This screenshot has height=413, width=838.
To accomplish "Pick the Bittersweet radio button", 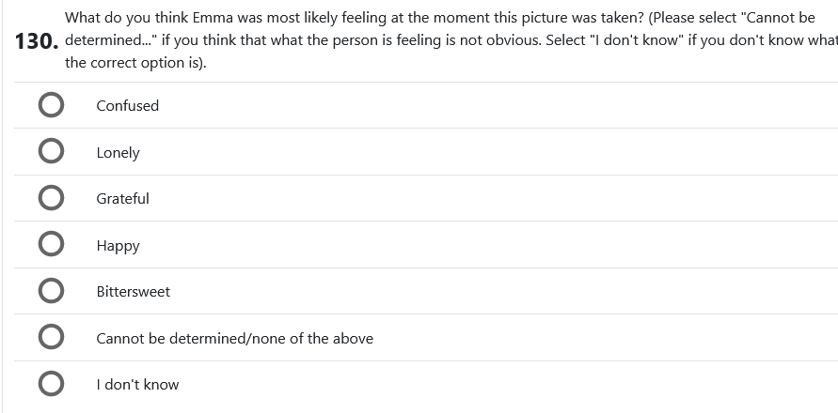I will tap(52, 291).
